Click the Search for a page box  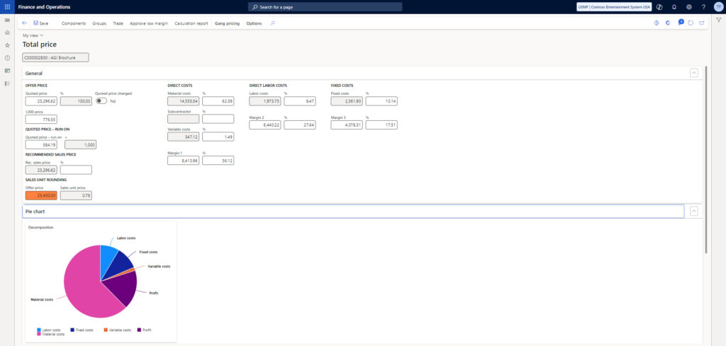[325, 6]
